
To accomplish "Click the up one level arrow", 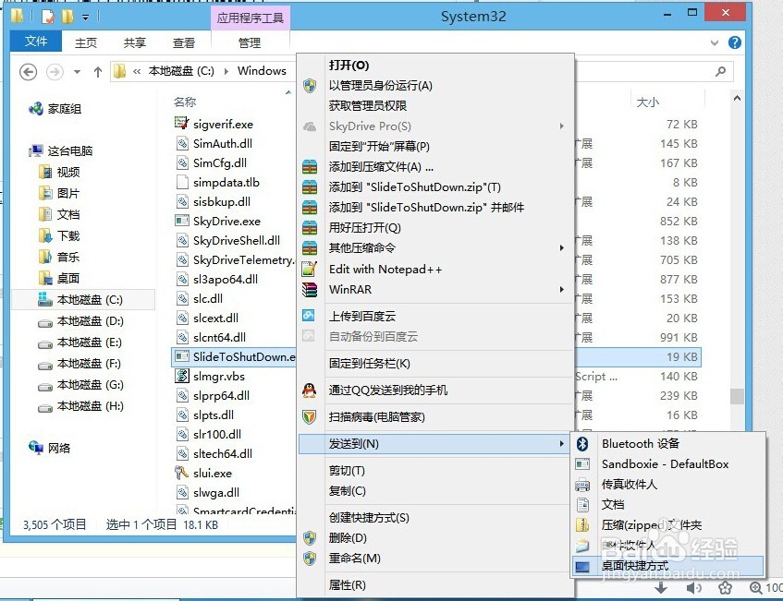I will point(98,70).
